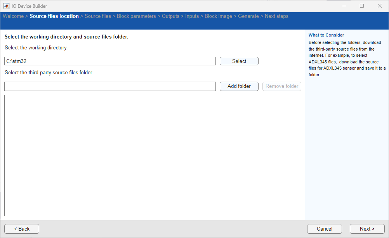Screen dimensions: 389x238
Task: Open the Source files location step
Action: tap(54, 16)
